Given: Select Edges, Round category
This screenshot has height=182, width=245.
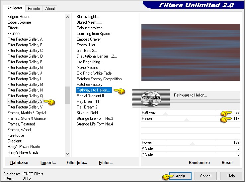Looking at the screenshot, I should 19,17.
